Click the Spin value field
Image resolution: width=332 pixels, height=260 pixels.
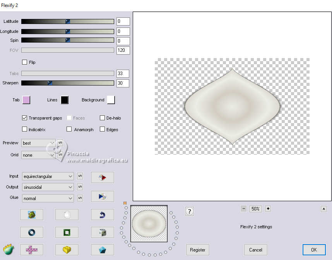pos(123,41)
